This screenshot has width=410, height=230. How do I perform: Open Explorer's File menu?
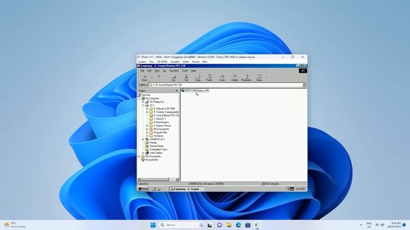pyautogui.click(x=142, y=71)
